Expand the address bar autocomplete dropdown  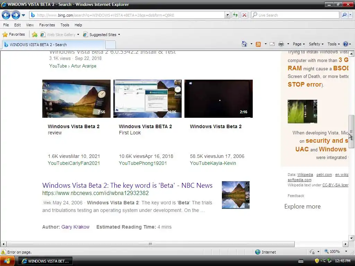[227, 15]
